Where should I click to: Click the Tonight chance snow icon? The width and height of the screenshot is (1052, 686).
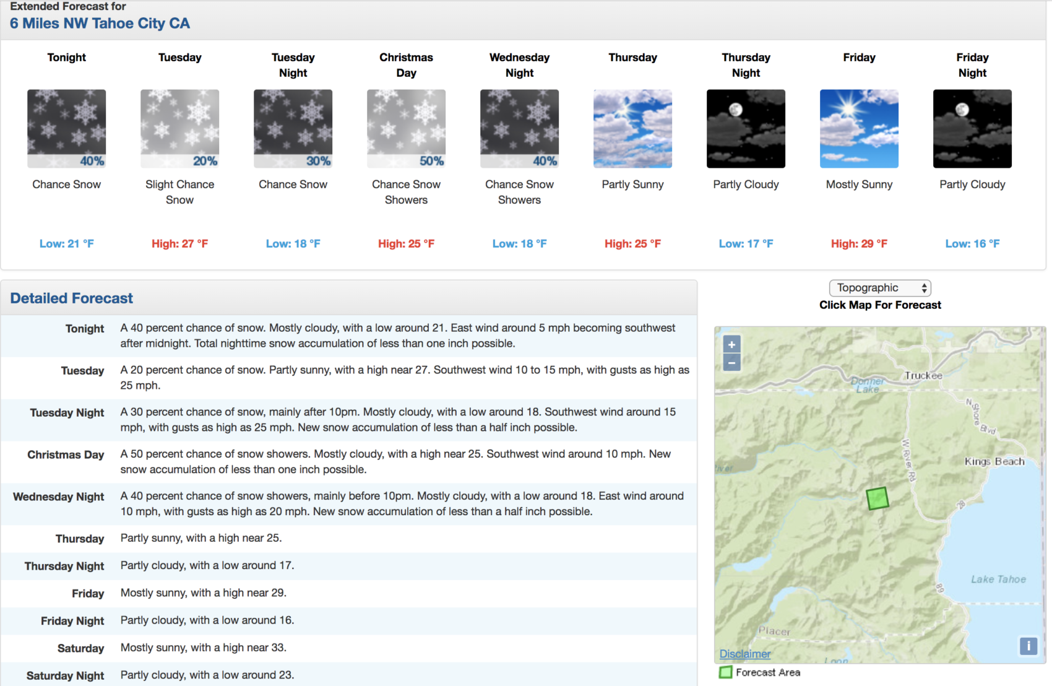click(x=66, y=129)
